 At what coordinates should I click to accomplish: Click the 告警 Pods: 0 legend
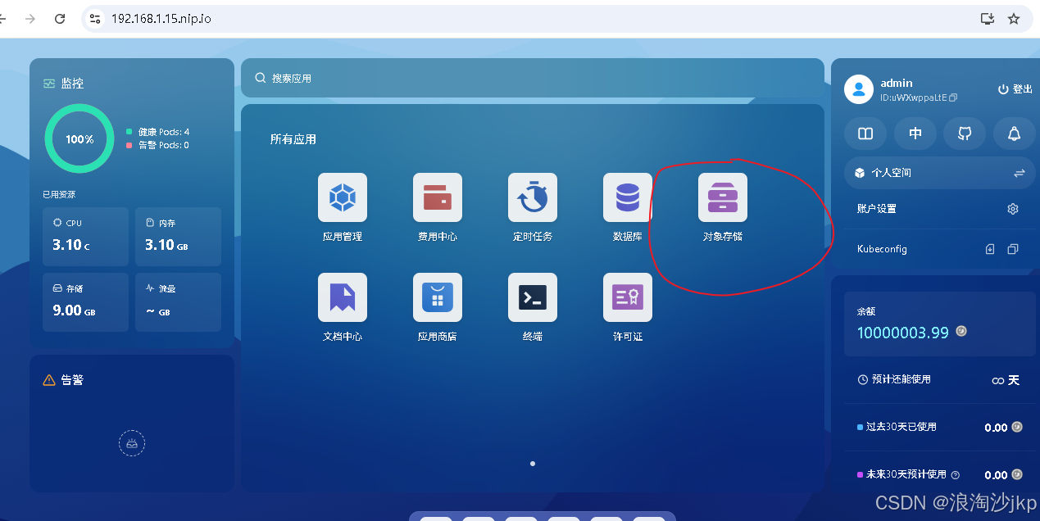(x=157, y=145)
